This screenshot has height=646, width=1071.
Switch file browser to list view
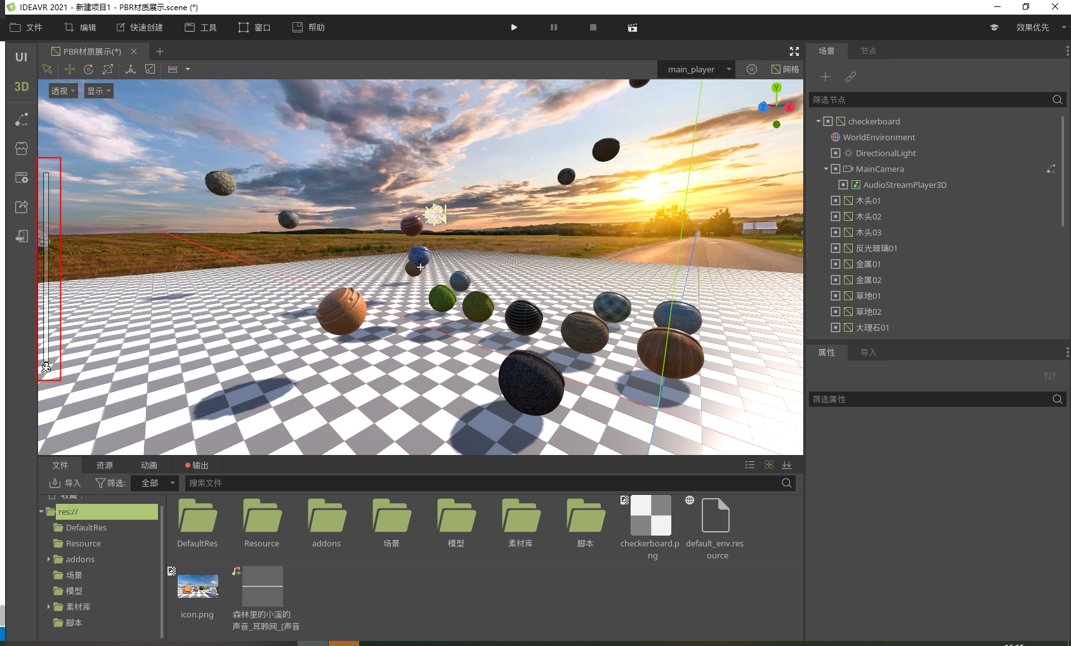click(x=750, y=465)
